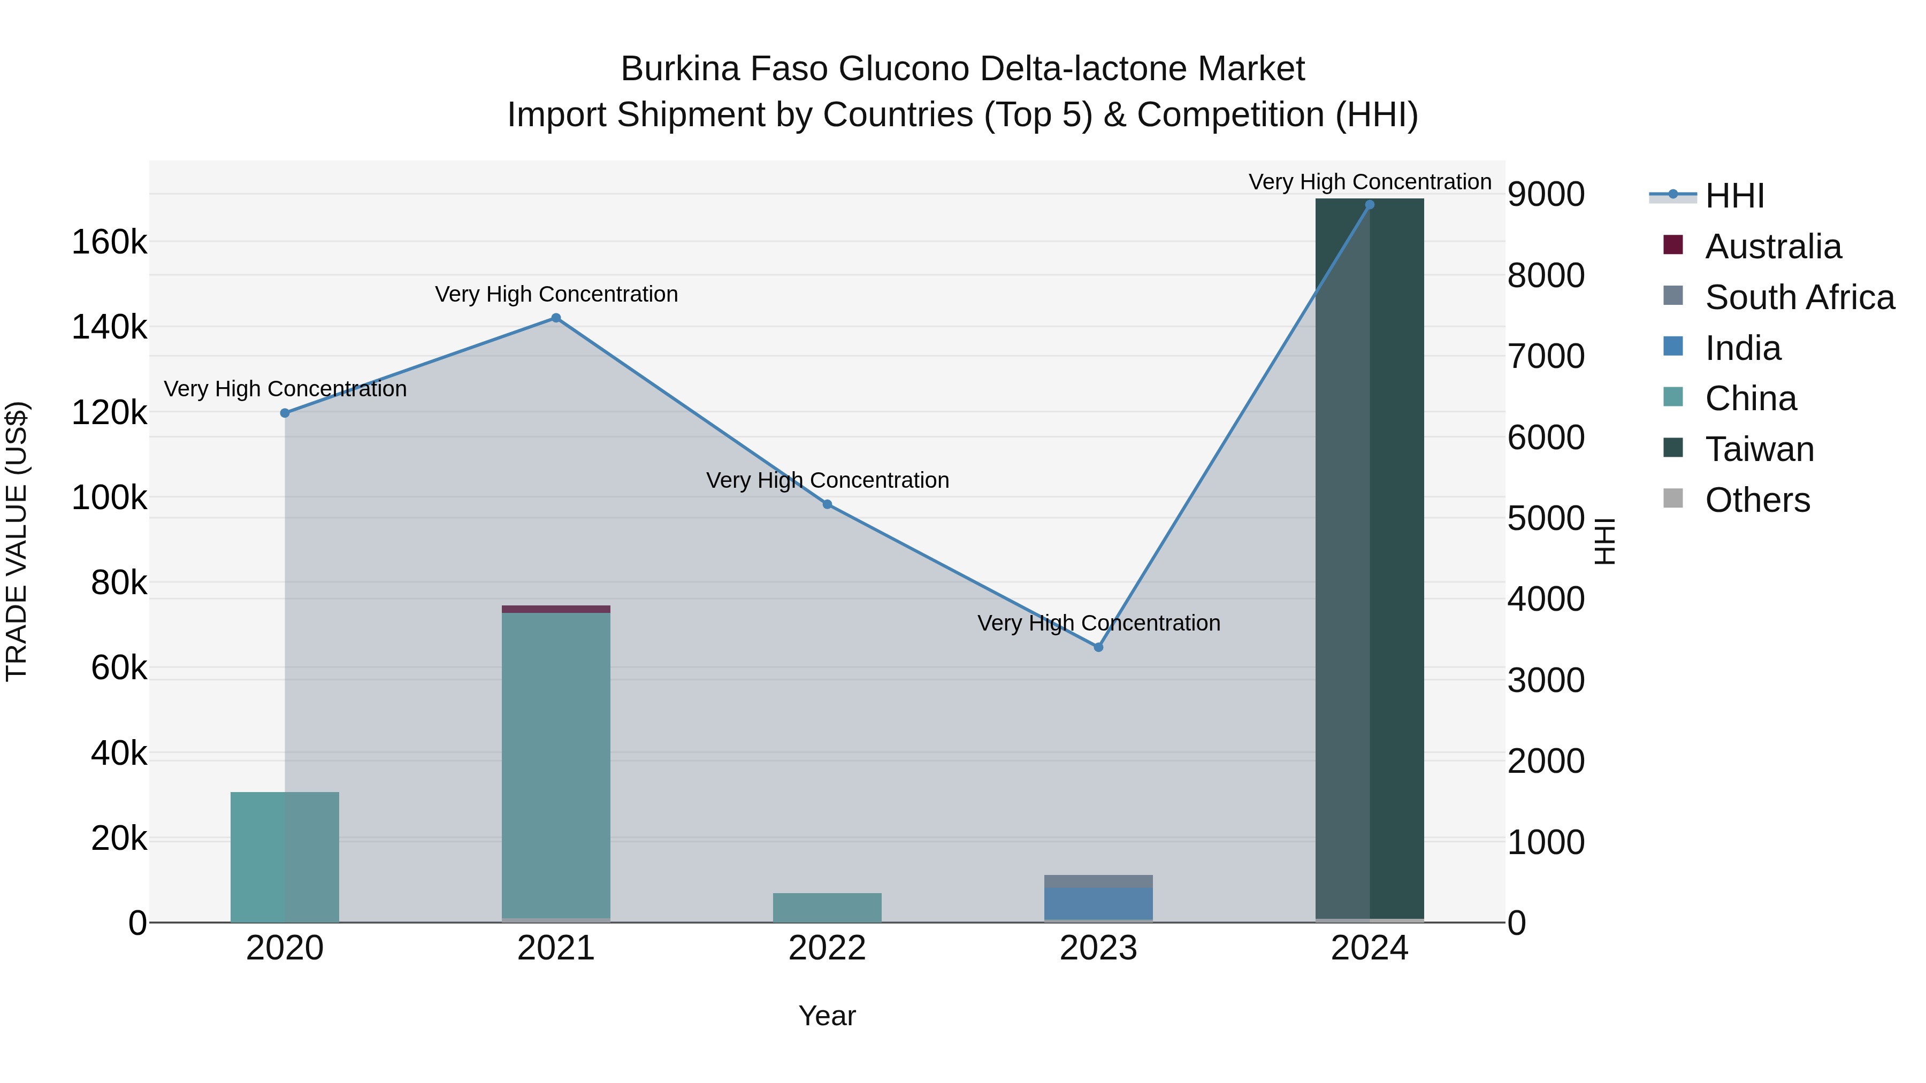Click the HHI line marker icon in legend

[x=1673, y=194]
